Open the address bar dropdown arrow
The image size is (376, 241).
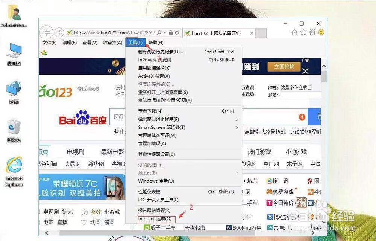[165, 32]
